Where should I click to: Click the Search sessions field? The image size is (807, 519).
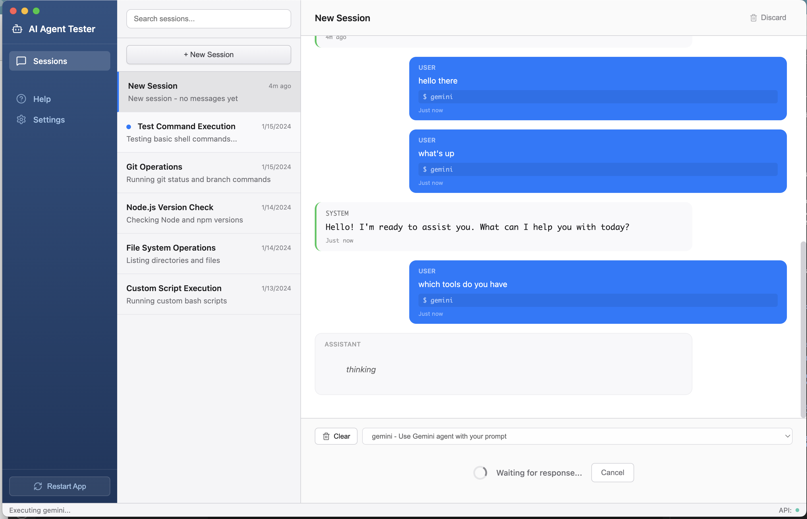click(x=208, y=19)
